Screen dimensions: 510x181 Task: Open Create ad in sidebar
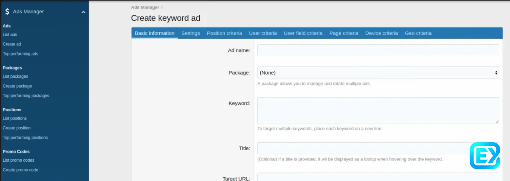point(12,44)
